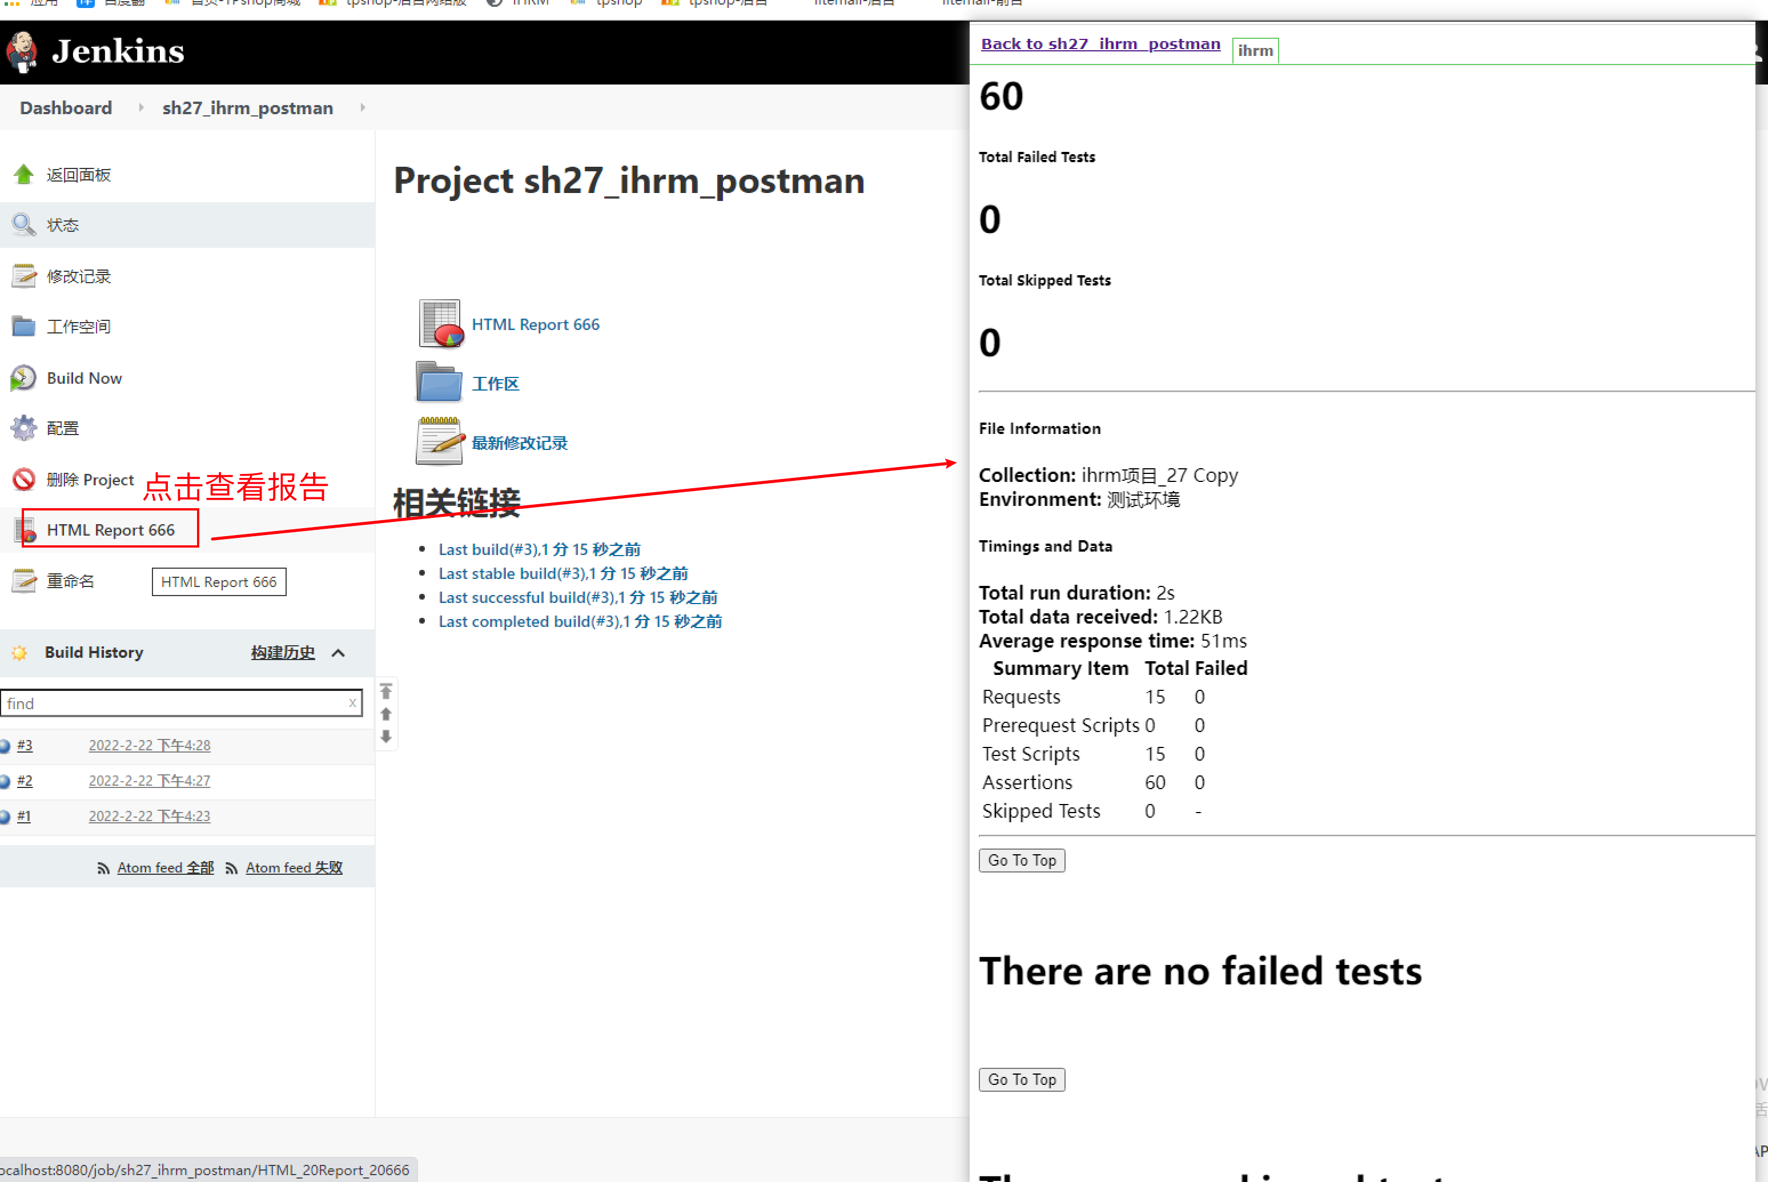Click the red Delete Project icon

(23, 480)
